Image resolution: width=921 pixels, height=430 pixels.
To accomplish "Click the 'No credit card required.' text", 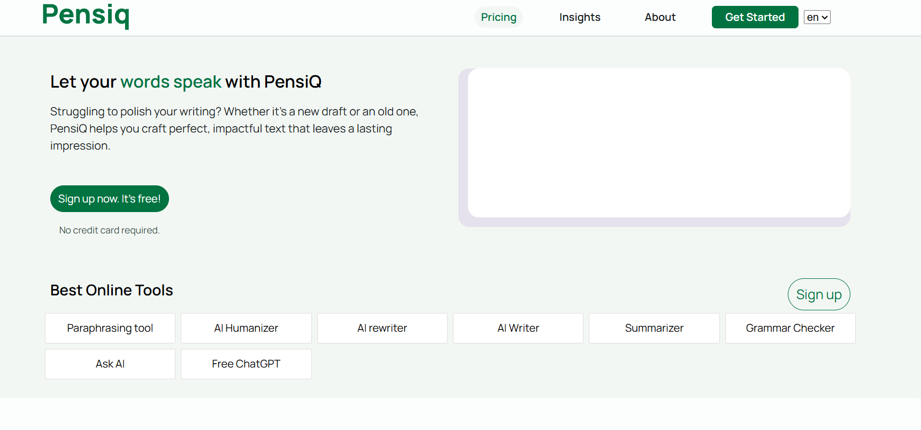I will [x=110, y=230].
